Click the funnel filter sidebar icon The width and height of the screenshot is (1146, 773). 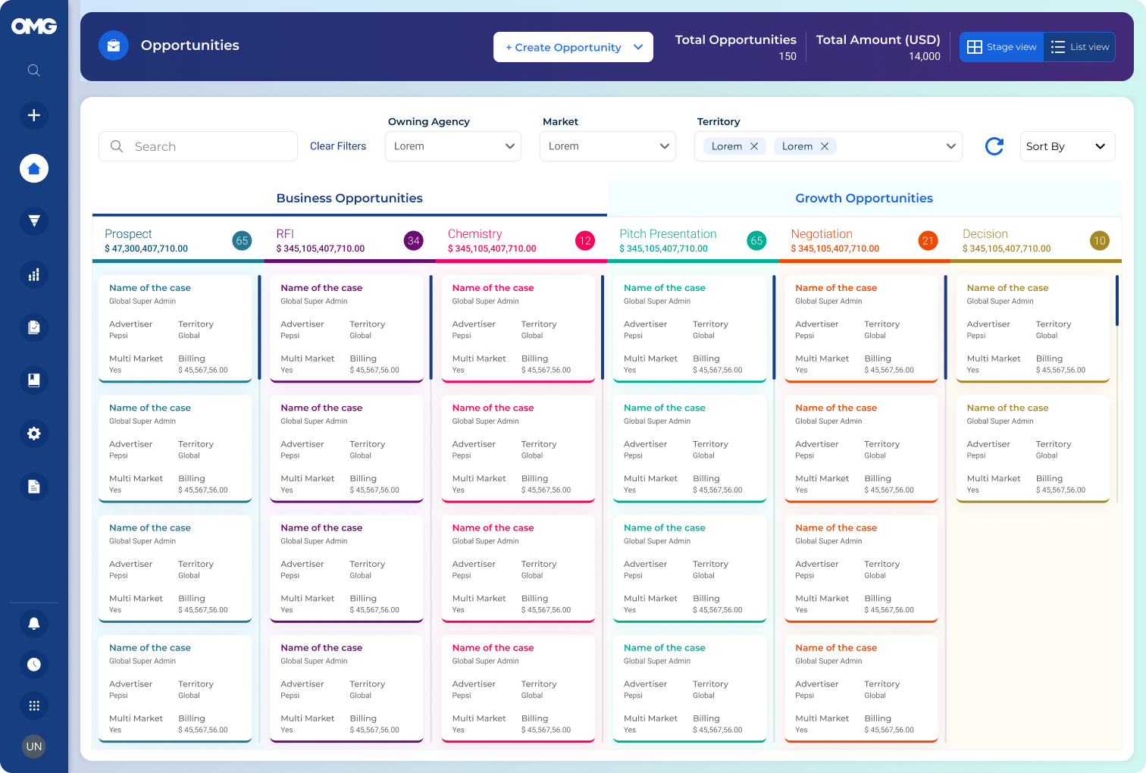pyautogui.click(x=33, y=221)
